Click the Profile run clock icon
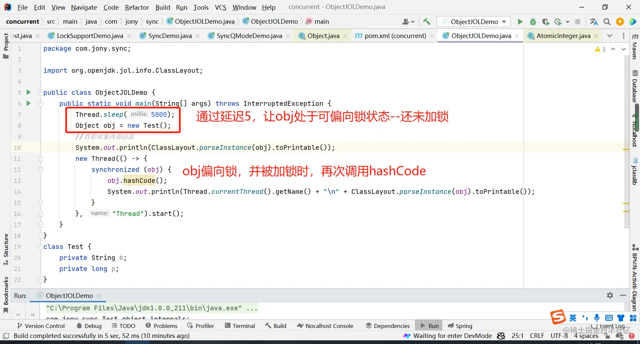640x344 pixels. [557, 22]
